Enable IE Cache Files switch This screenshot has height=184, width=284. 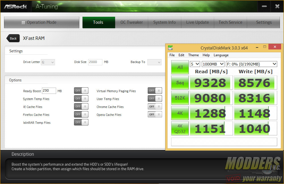coord(81,107)
